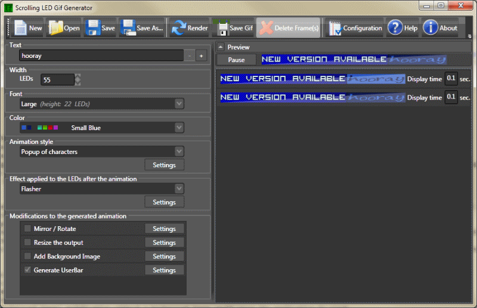Expand the effect dropdown showing Flasher
477x308 pixels.
[x=179, y=189]
